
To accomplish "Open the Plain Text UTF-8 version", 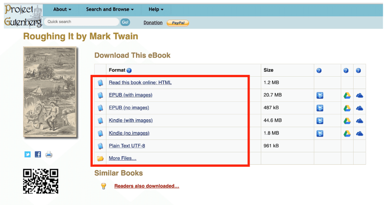I will (127, 146).
